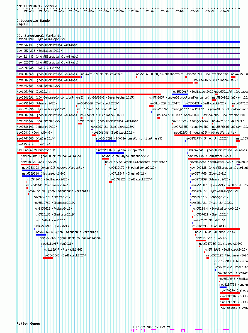This screenshot has height=333, width=248.
Task: Open esv3646591 (1000GenomesConsortiumPhase3) label
Action: click(x=50, y=97)
